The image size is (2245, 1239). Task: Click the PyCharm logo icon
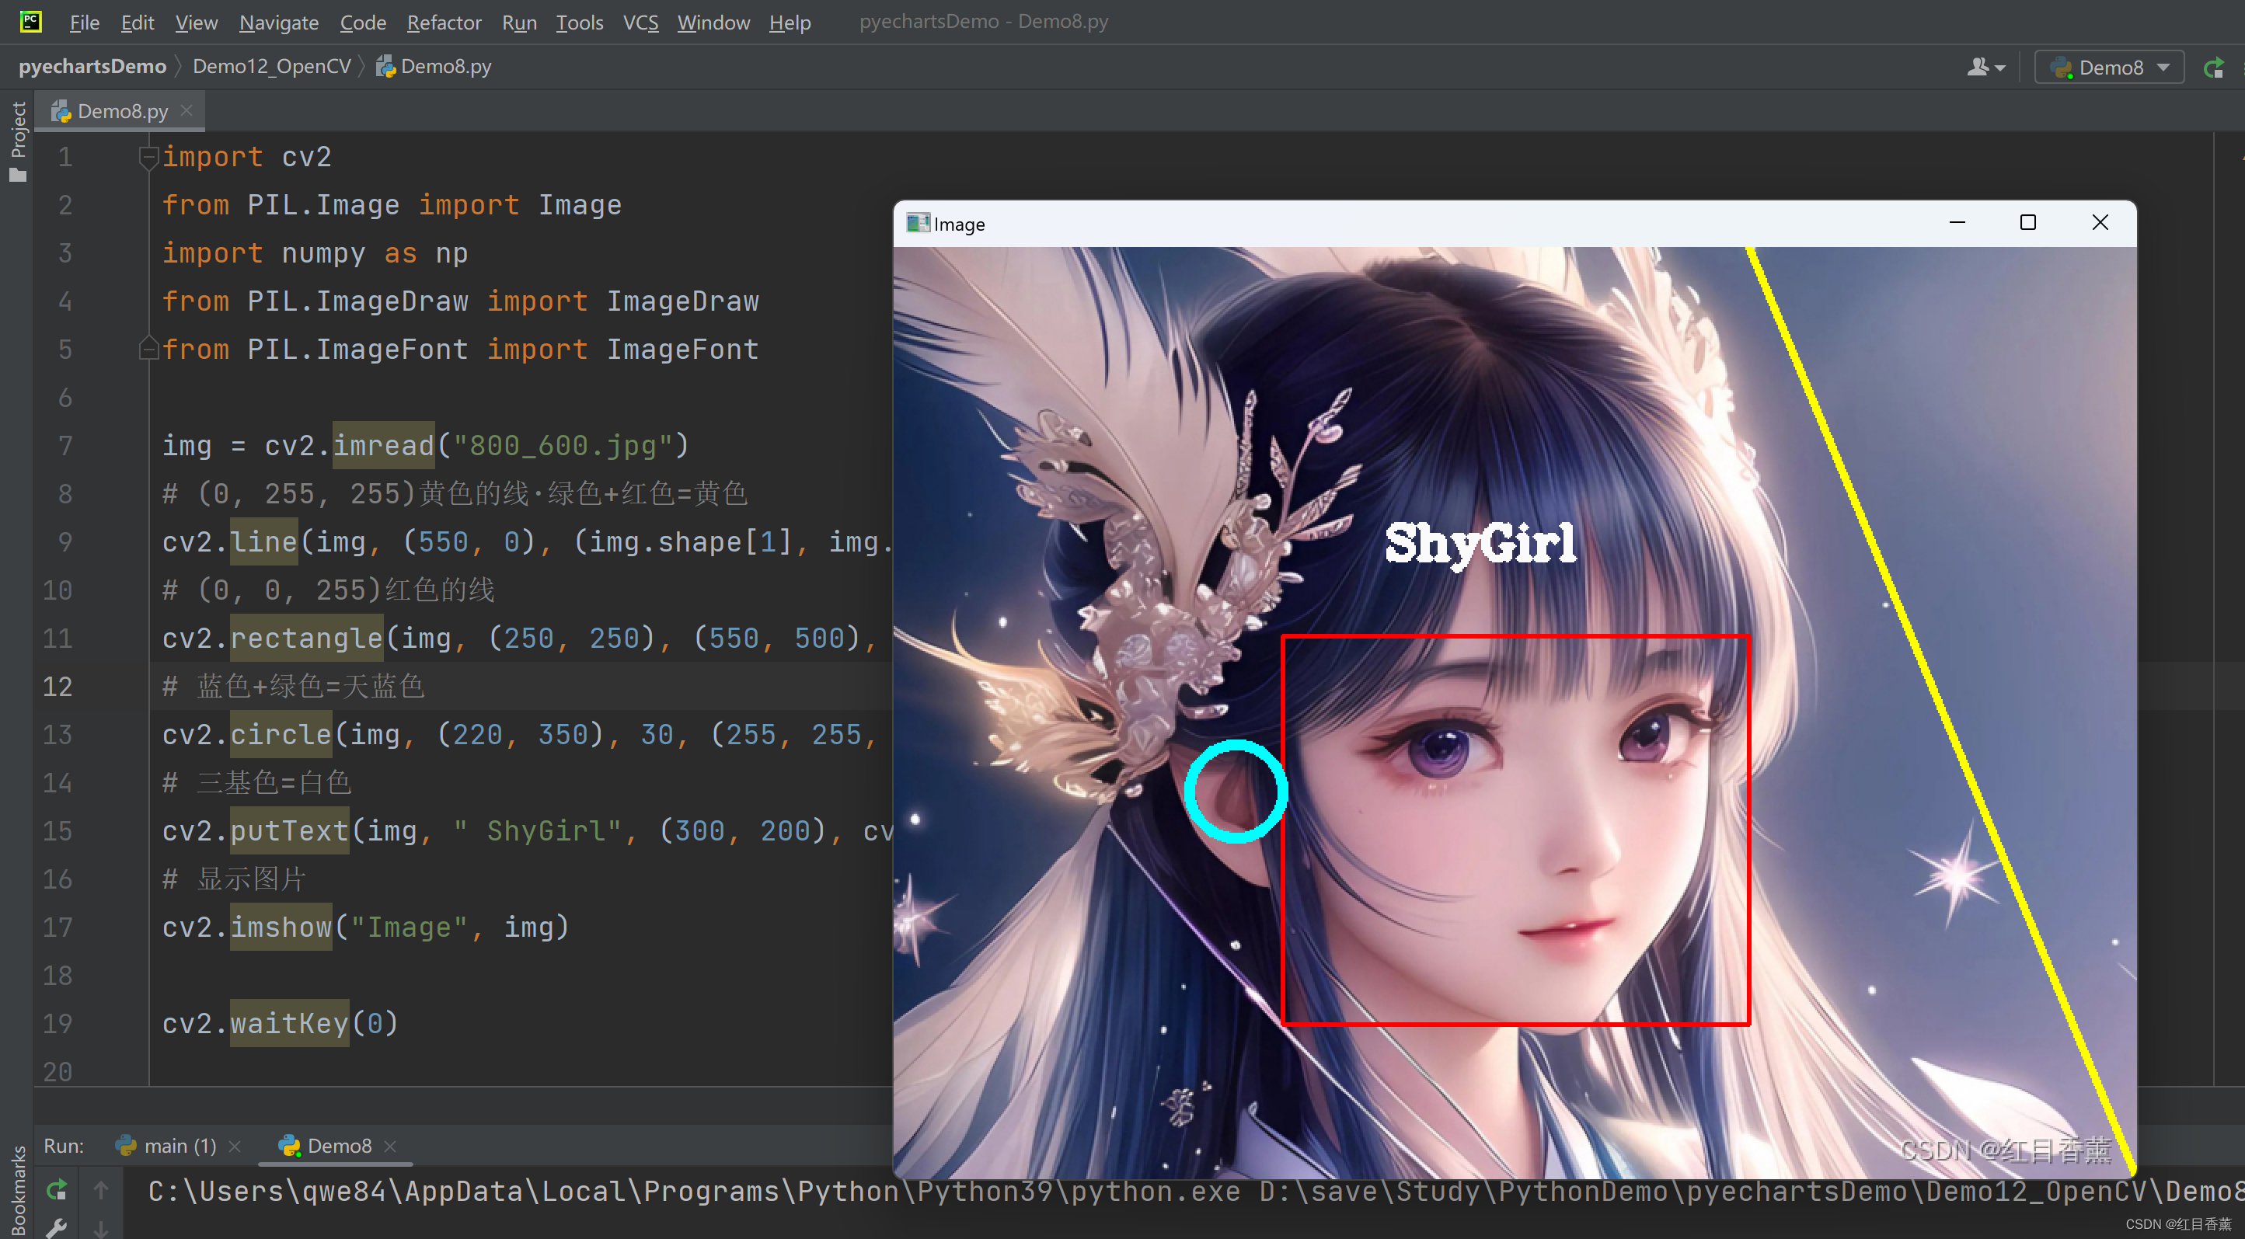click(30, 22)
